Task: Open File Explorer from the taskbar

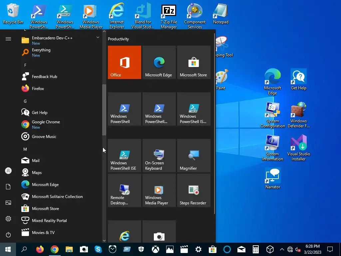Action: coord(69,249)
